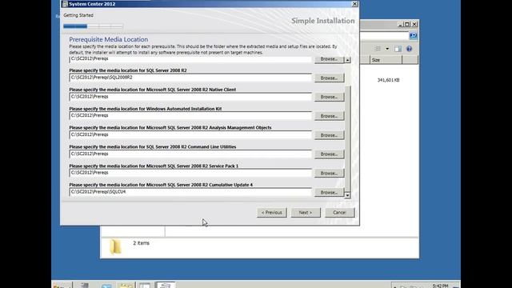This screenshot has height=288, width=512.
Task: Click the active installer taskbar button
Action: tap(165, 285)
